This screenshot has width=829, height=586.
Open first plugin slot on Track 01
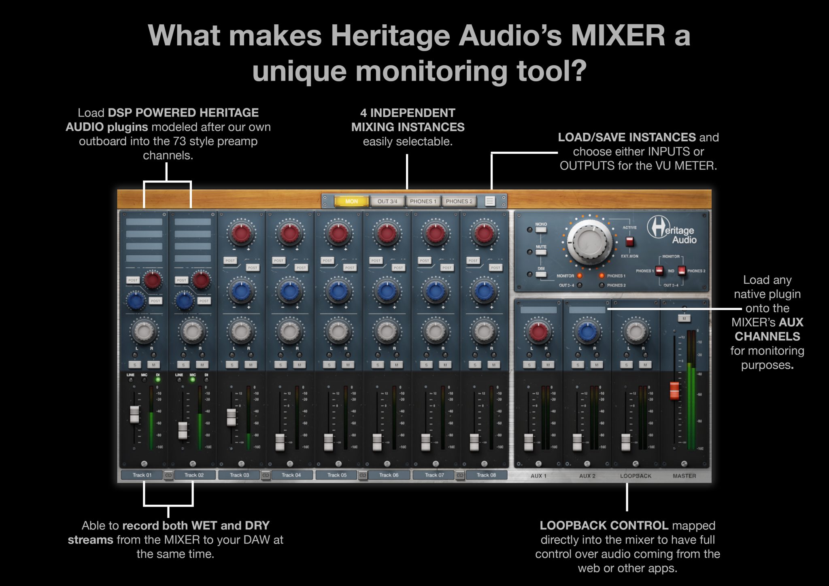pos(144,222)
